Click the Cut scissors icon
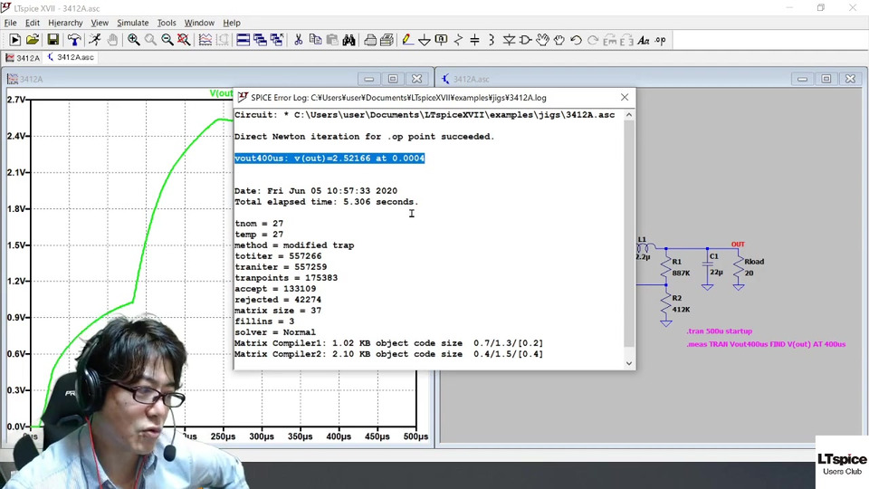869x489 pixels. point(298,40)
